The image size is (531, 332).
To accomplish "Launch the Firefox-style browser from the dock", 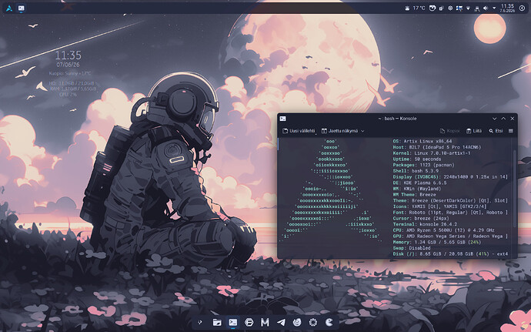I will point(297,322).
